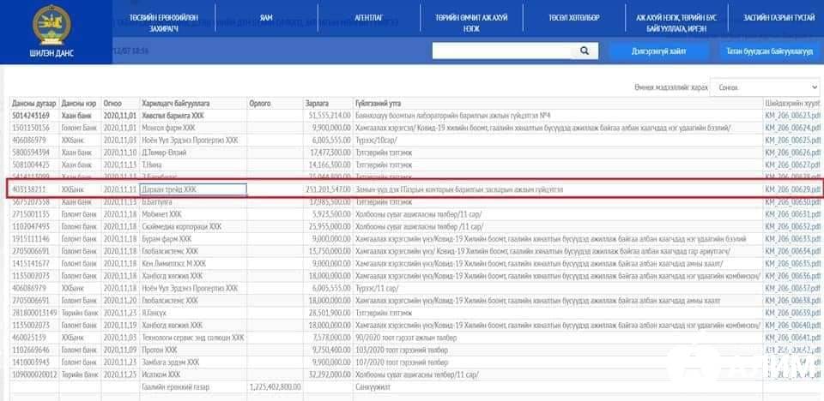Click the Дансны дугаар column header
This screenshot has width=824, height=401.
(x=34, y=104)
